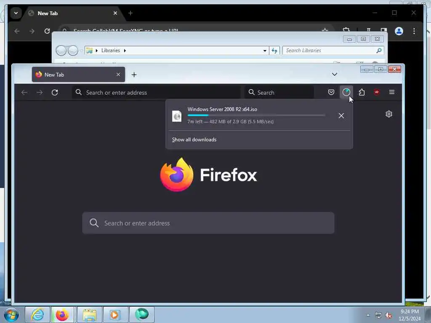
Task: Focus the Firefox address bar
Action: click(x=156, y=93)
